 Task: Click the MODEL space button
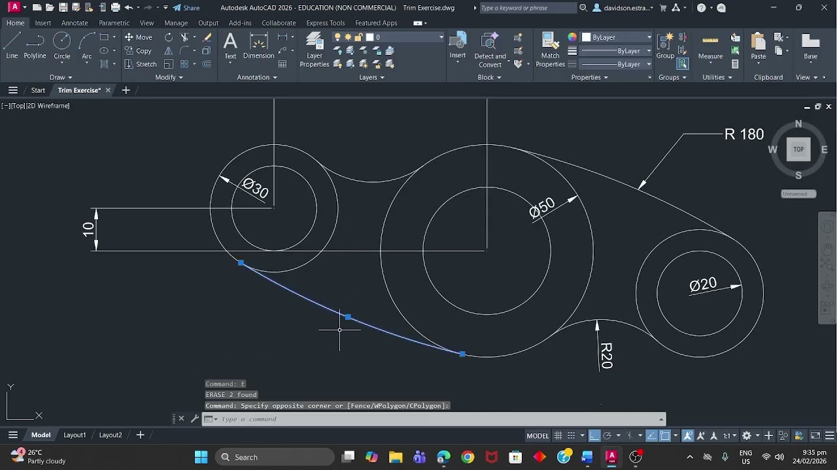tap(538, 435)
